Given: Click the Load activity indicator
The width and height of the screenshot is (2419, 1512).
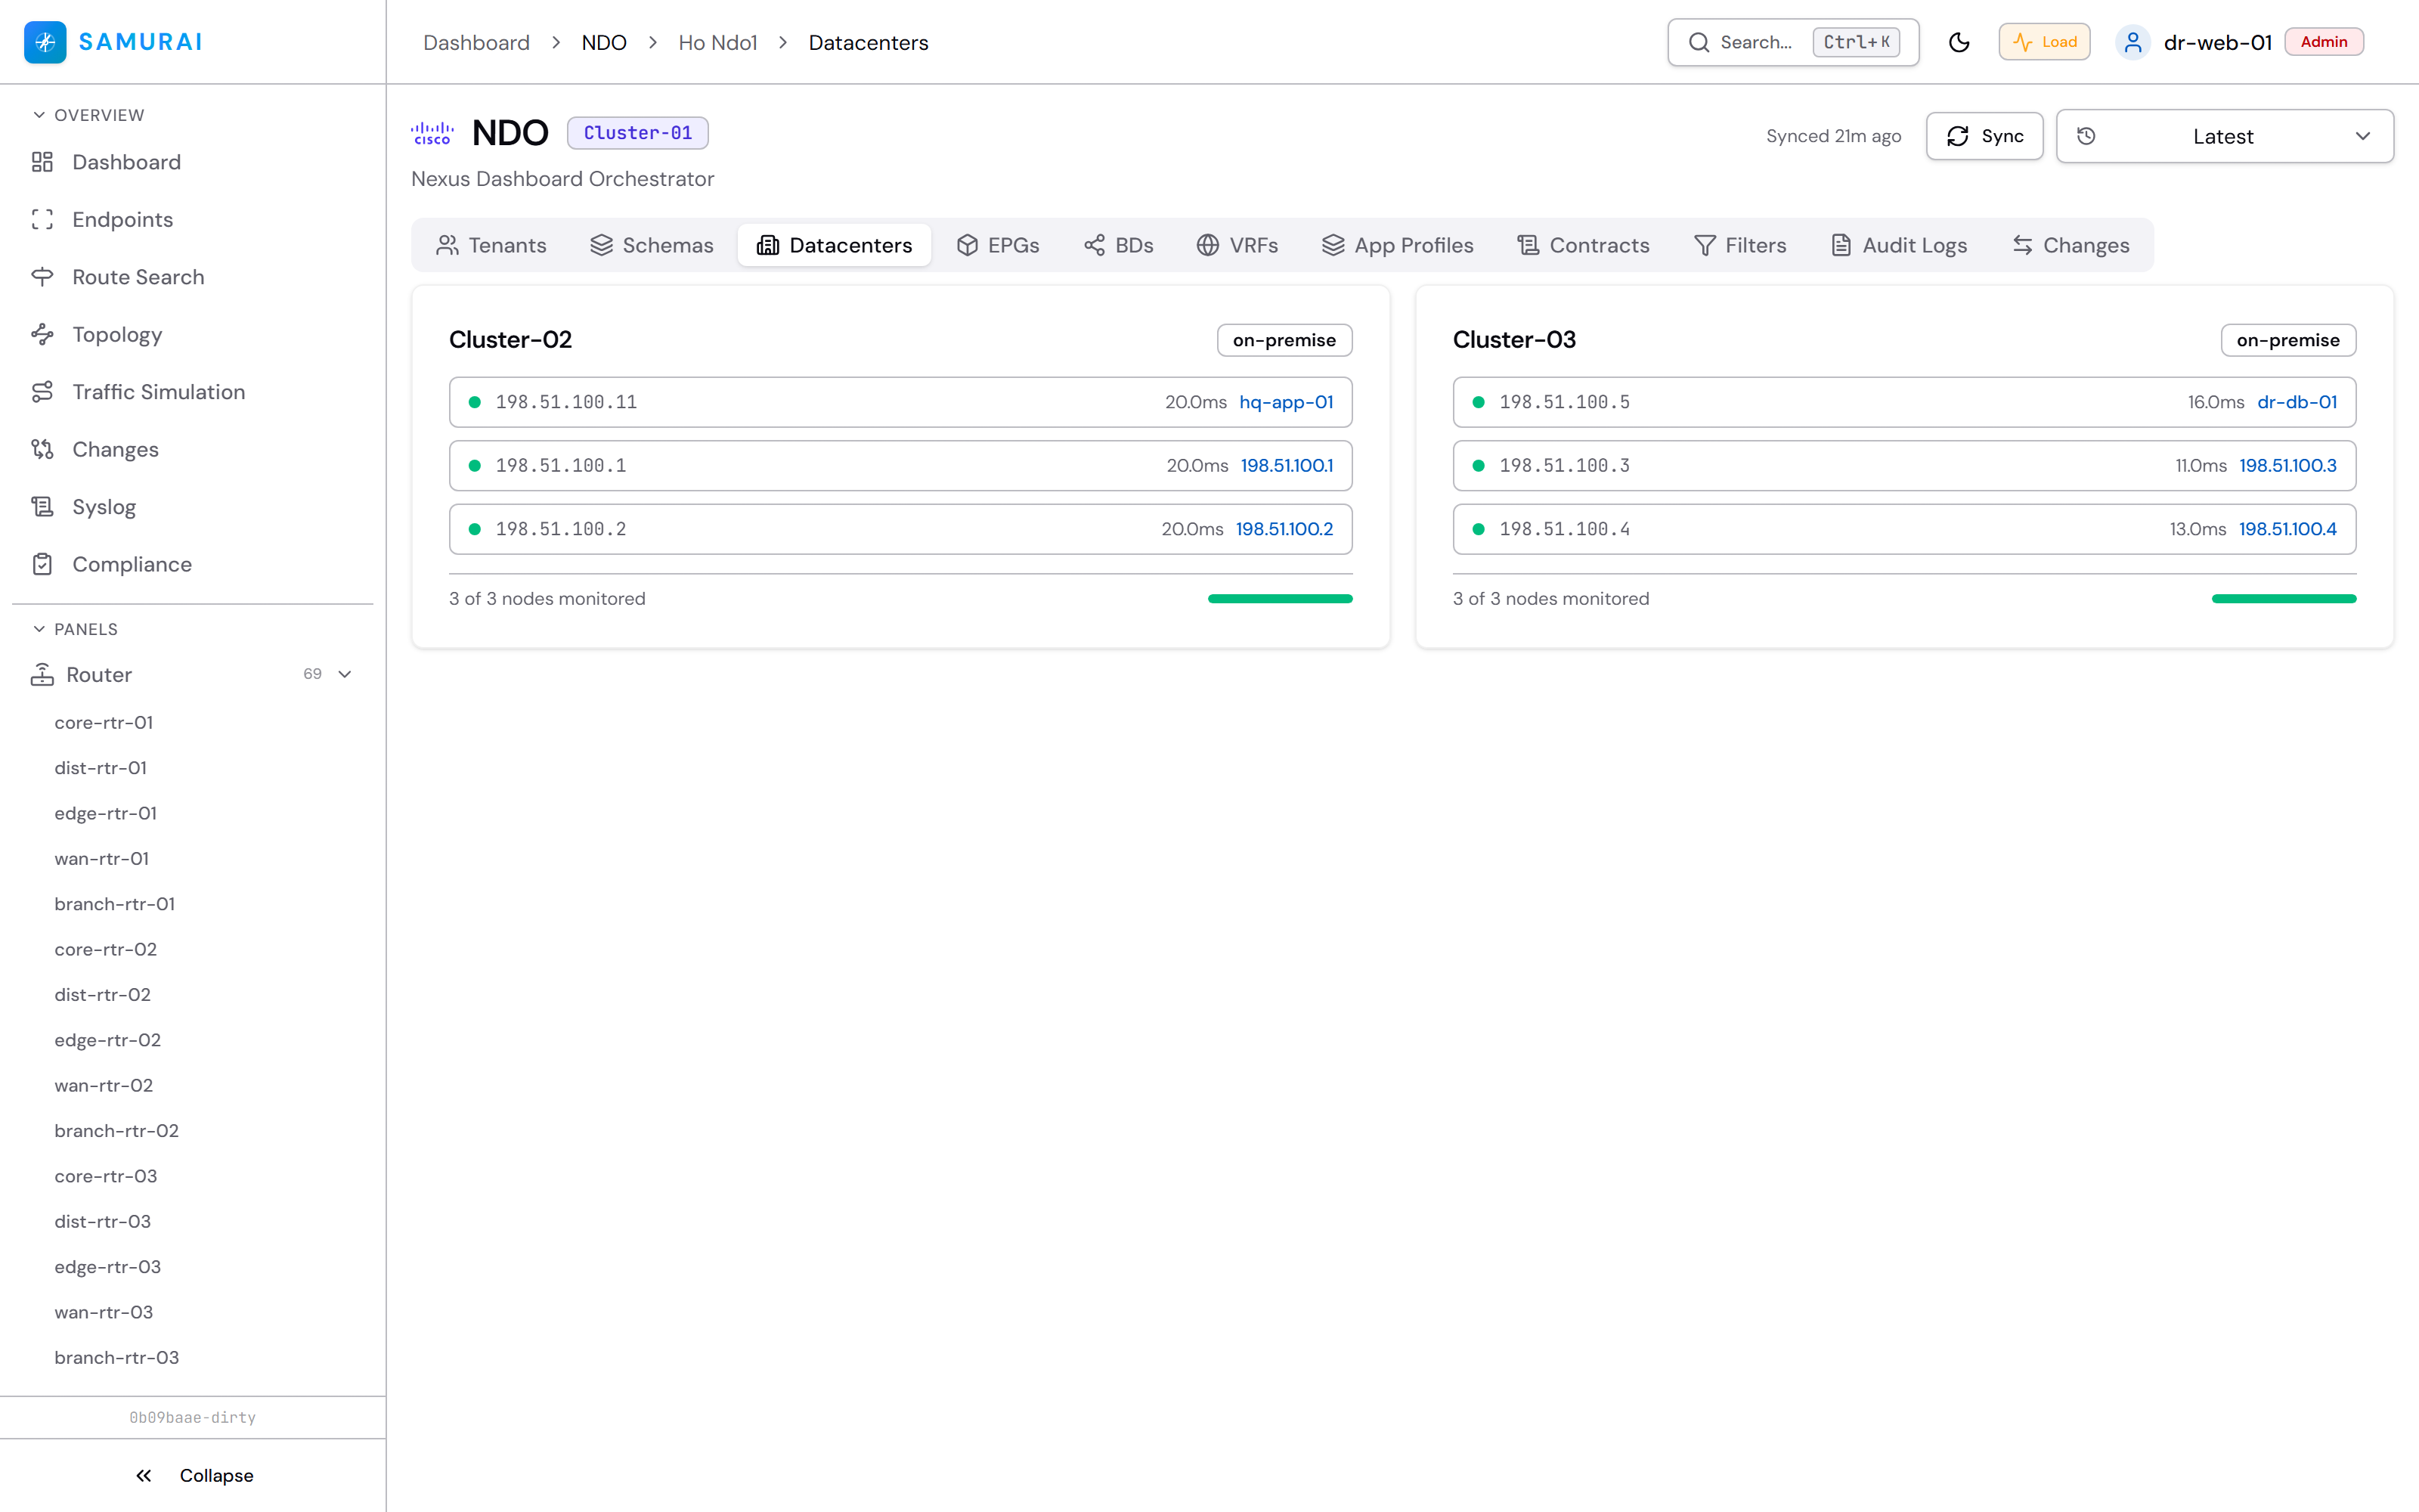Looking at the screenshot, I should click(x=2044, y=42).
